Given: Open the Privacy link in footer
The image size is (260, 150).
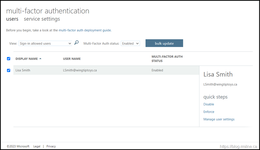Looking at the screenshot, I should pyautogui.click(x=51, y=146).
